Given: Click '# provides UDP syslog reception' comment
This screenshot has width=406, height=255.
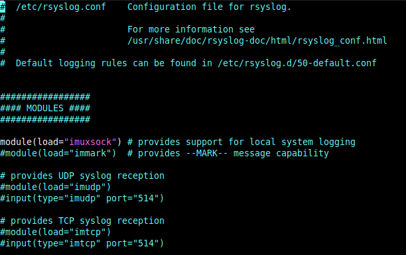Looking at the screenshot, I should (82, 176).
